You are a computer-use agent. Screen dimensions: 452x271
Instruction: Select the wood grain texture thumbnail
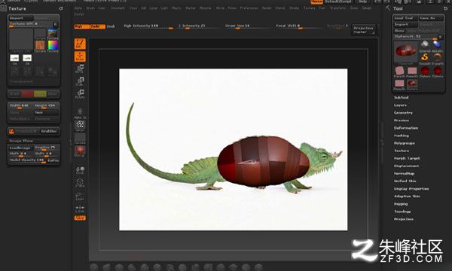(40, 45)
